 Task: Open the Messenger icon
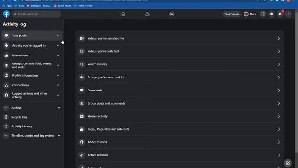[x=271, y=14]
